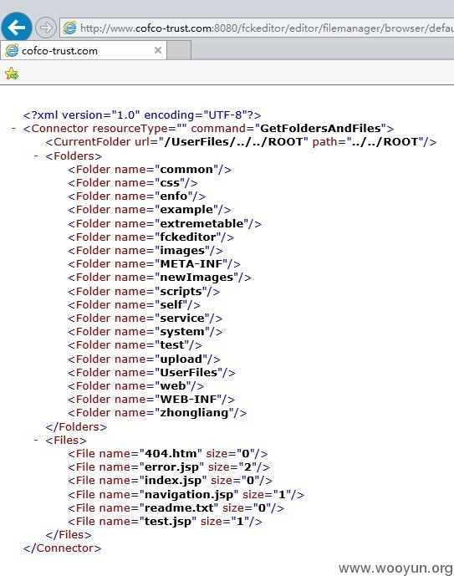This screenshot has width=454, height=576.
Task: Click the folder entry named common
Action: click(x=150, y=170)
